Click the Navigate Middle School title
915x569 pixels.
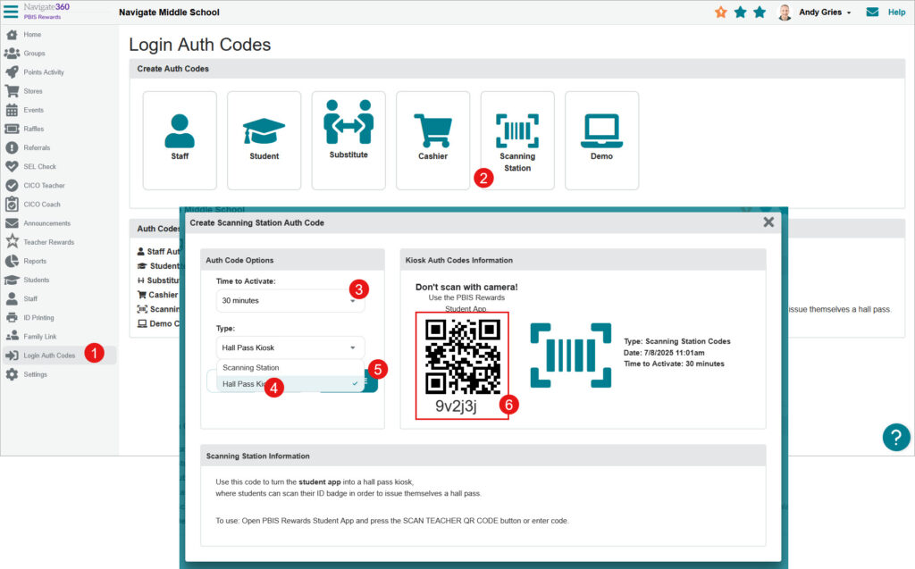tap(169, 13)
